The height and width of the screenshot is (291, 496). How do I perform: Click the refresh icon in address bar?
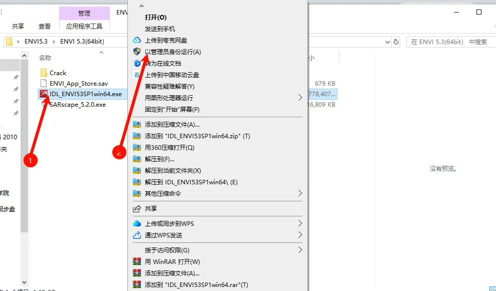(x=396, y=42)
